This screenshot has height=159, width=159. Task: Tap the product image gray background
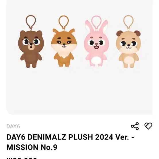[x=80, y=89]
